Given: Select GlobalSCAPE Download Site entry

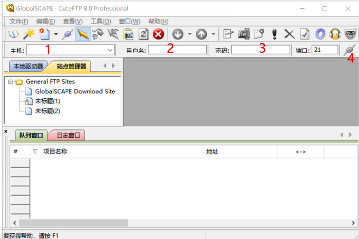Looking at the screenshot, I should tap(75, 92).
